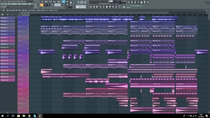Toggle the loop recording icon
Viewport: 210px width, 118px height.
click(59, 2)
